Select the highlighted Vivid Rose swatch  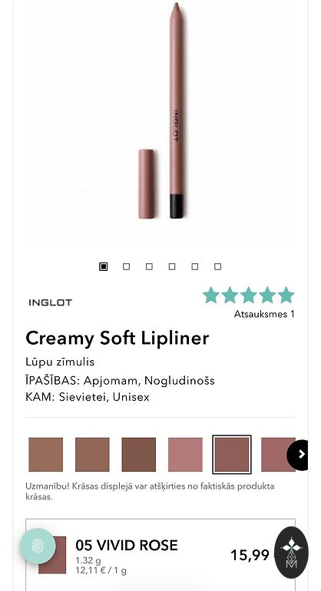click(x=232, y=455)
